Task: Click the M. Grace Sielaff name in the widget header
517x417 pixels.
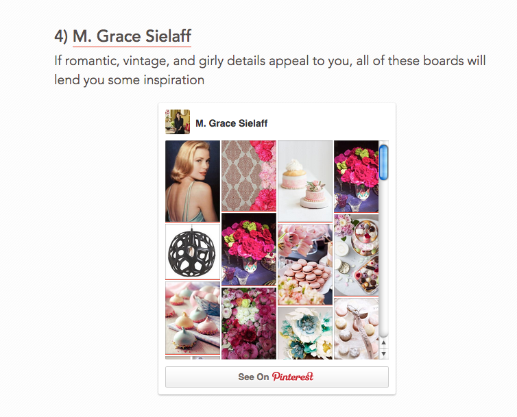Action: pos(231,123)
